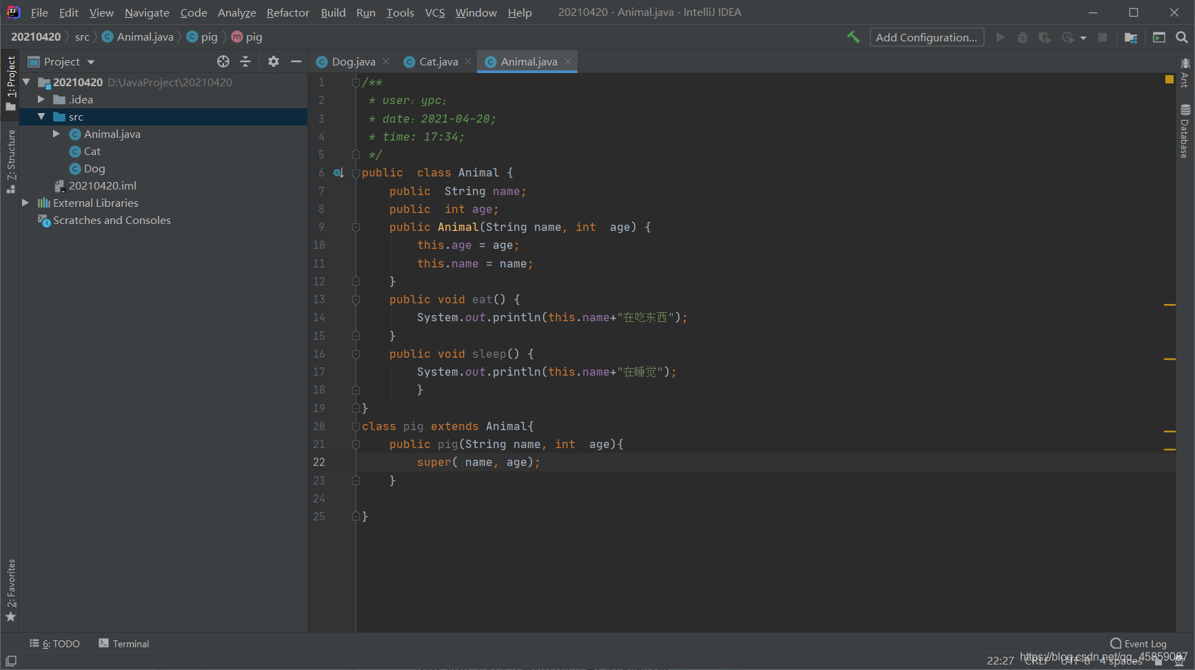The width and height of the screenshot is (1195, 670).
Task: Toggle the Structure tool window
Action: (10, 161)
